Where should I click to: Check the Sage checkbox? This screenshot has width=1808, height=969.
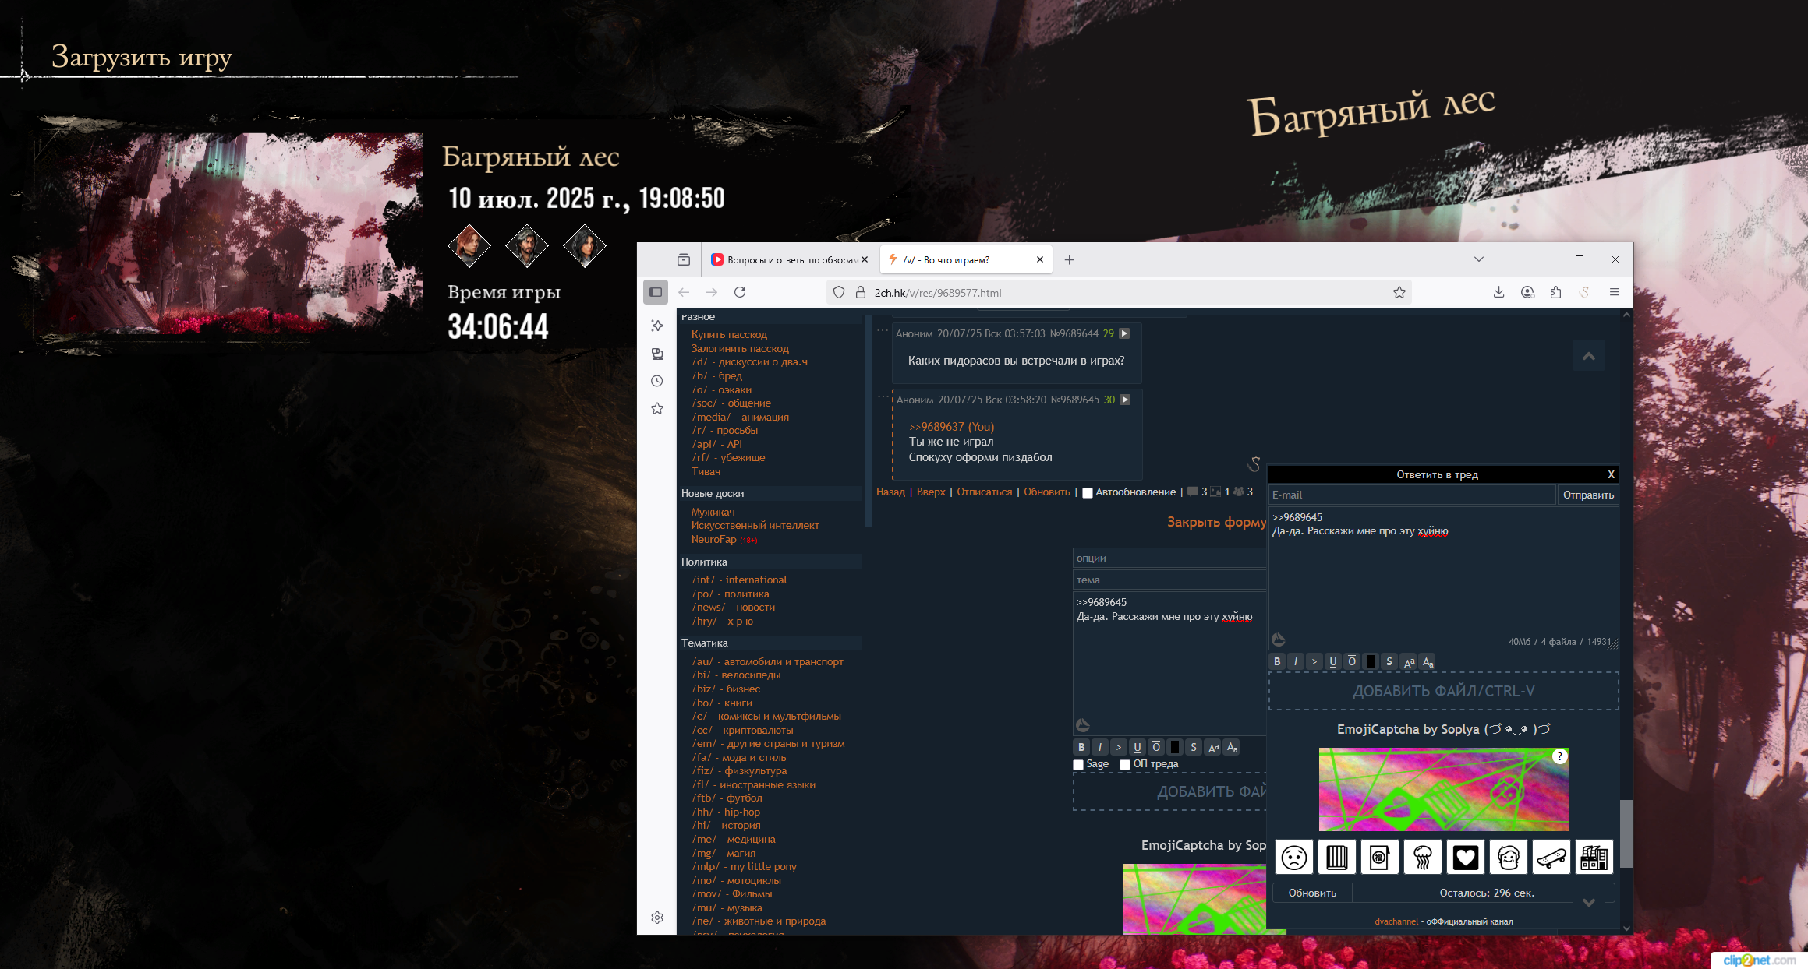pos(1078,765)
